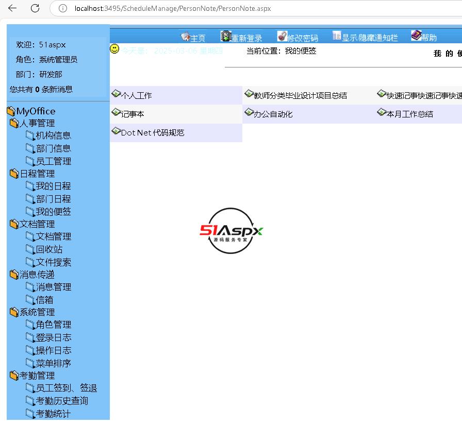462x425 pixels.
Task: Click the 显示/隐藏通知栏 notification bar icon
Action: click(x=336, y=36)
